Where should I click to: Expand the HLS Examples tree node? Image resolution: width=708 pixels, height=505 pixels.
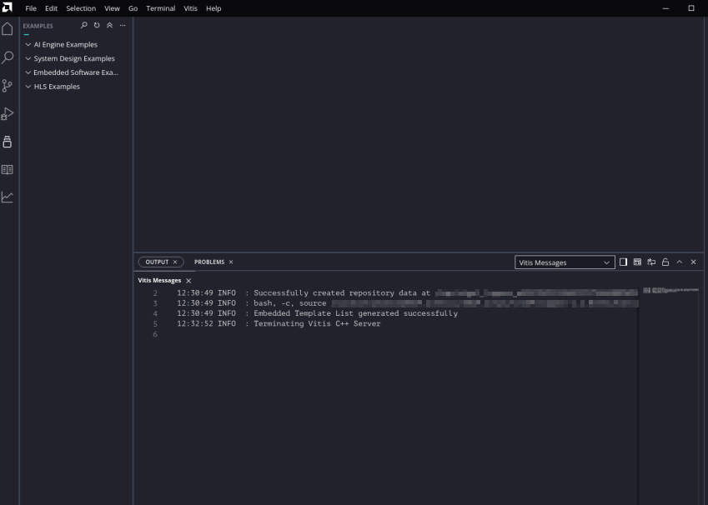click(57, 87)
